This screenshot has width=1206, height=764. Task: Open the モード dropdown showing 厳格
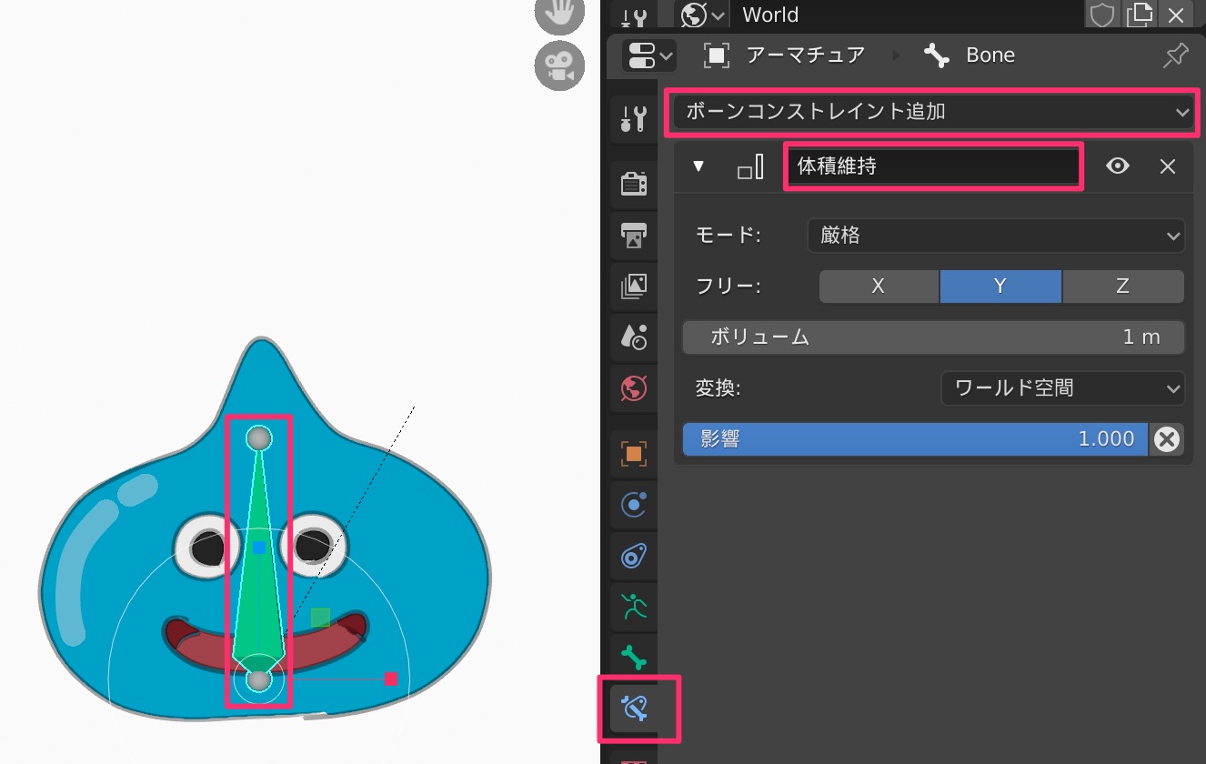pyautogui.click(x=996, y=236)
